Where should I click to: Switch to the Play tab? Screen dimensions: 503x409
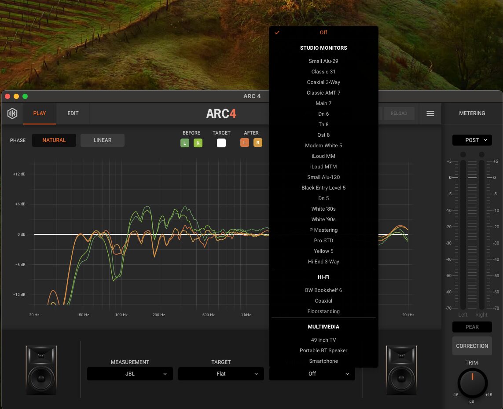point(40,113)
